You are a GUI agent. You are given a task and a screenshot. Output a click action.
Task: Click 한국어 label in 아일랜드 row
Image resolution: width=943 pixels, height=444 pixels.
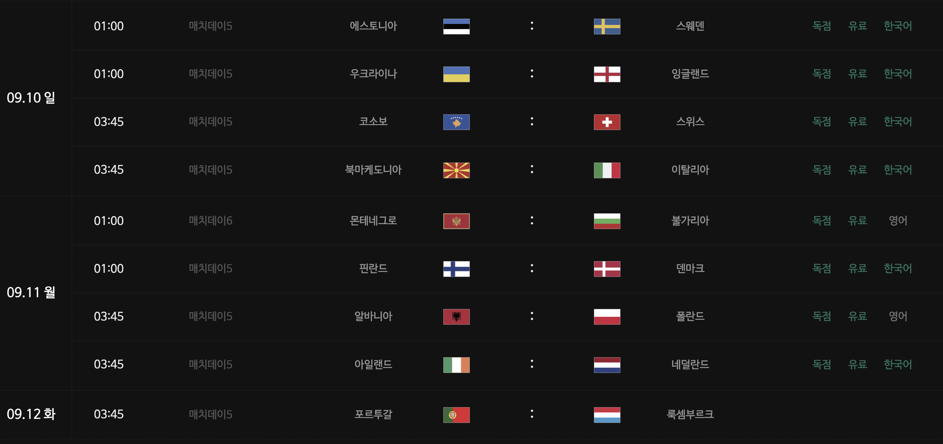pyautogui.click(x=898, y=365)
